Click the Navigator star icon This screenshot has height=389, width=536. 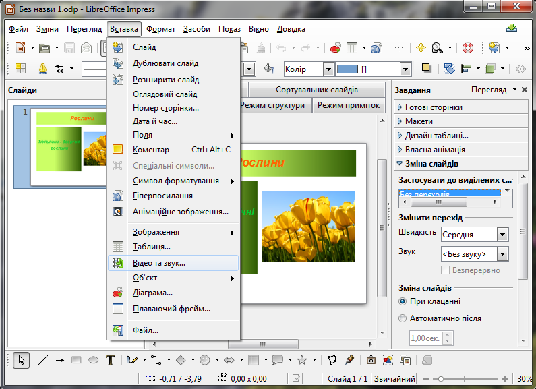[x=421, y=48]
